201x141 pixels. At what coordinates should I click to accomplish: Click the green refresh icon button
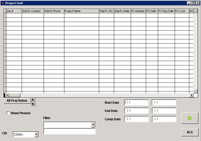point(190,118)
